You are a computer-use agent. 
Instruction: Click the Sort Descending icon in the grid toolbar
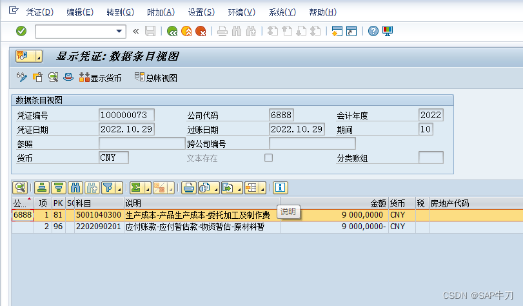(59, 188)
